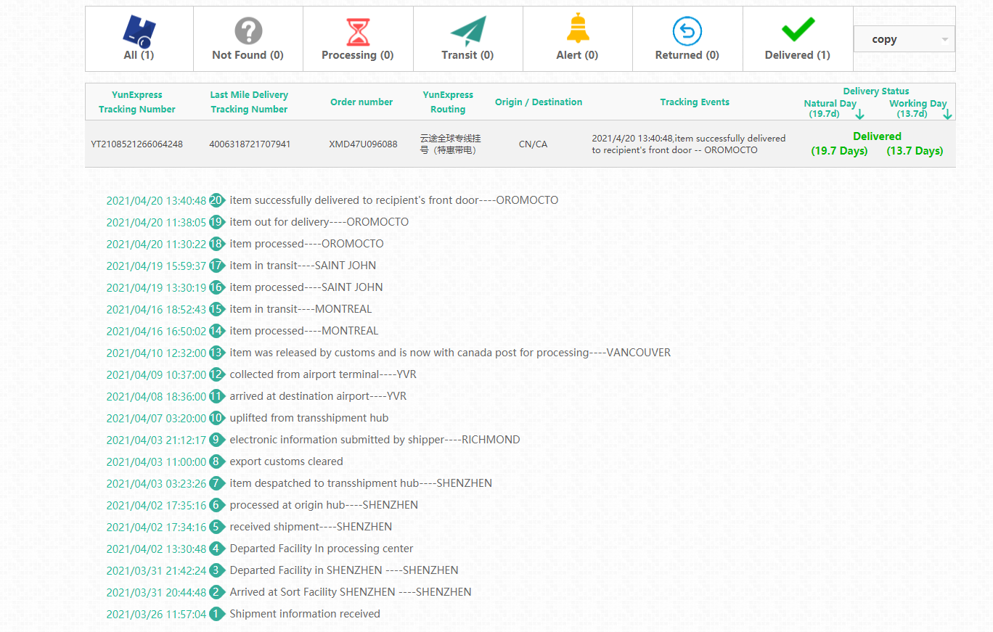993x632 pixels.
Task: Click the green paper plane Transit icon
Action: click(x=467, y=32)
